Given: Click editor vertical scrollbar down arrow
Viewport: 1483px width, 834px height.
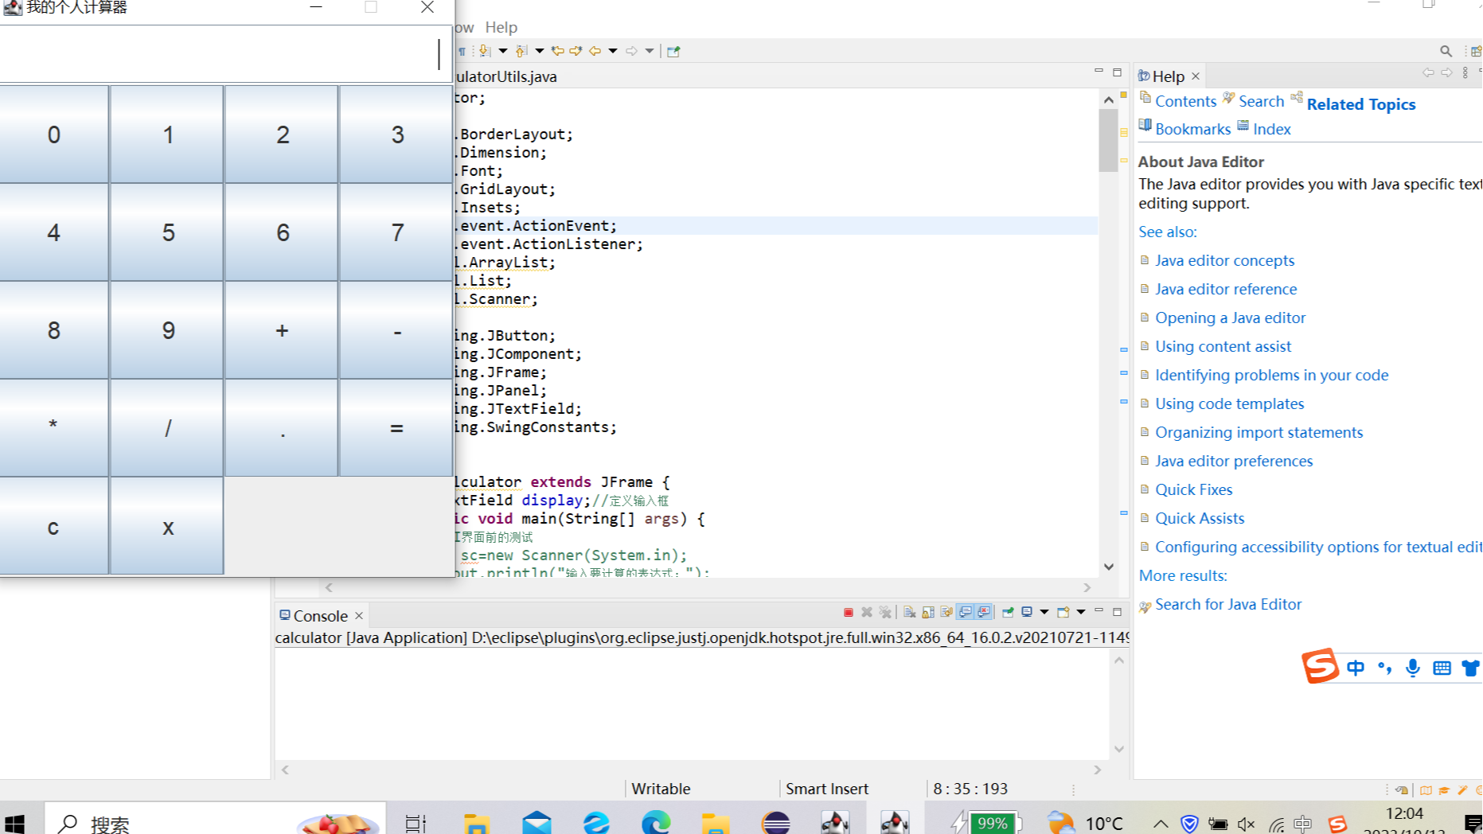Looking at the screenshot, I should click(x=1108, y=567).
